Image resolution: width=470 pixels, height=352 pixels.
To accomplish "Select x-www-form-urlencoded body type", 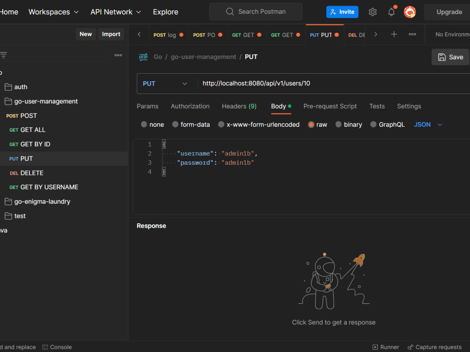I will [x=221, y=124].
